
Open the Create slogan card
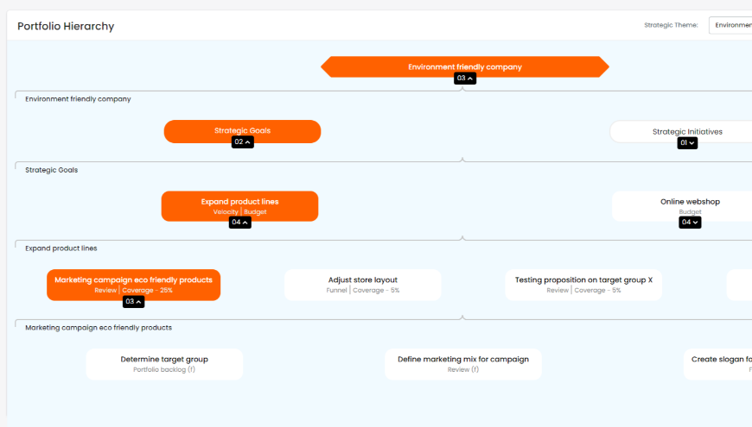coord(718,364)
